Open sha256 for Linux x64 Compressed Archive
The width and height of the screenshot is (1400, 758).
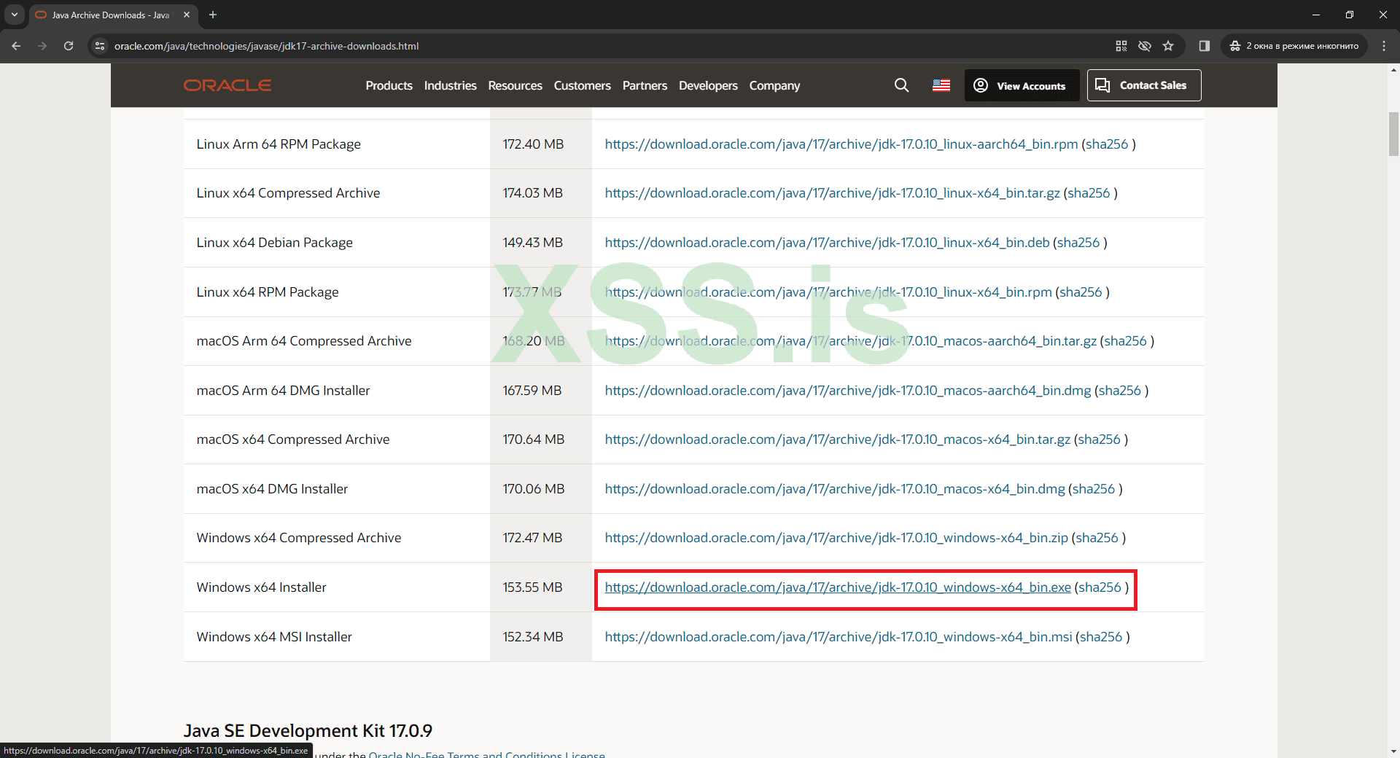click(1089, 193)
